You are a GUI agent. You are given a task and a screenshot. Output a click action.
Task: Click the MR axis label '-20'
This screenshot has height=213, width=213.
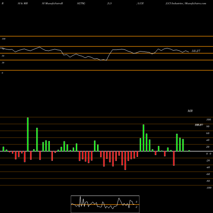coord(208,161)
